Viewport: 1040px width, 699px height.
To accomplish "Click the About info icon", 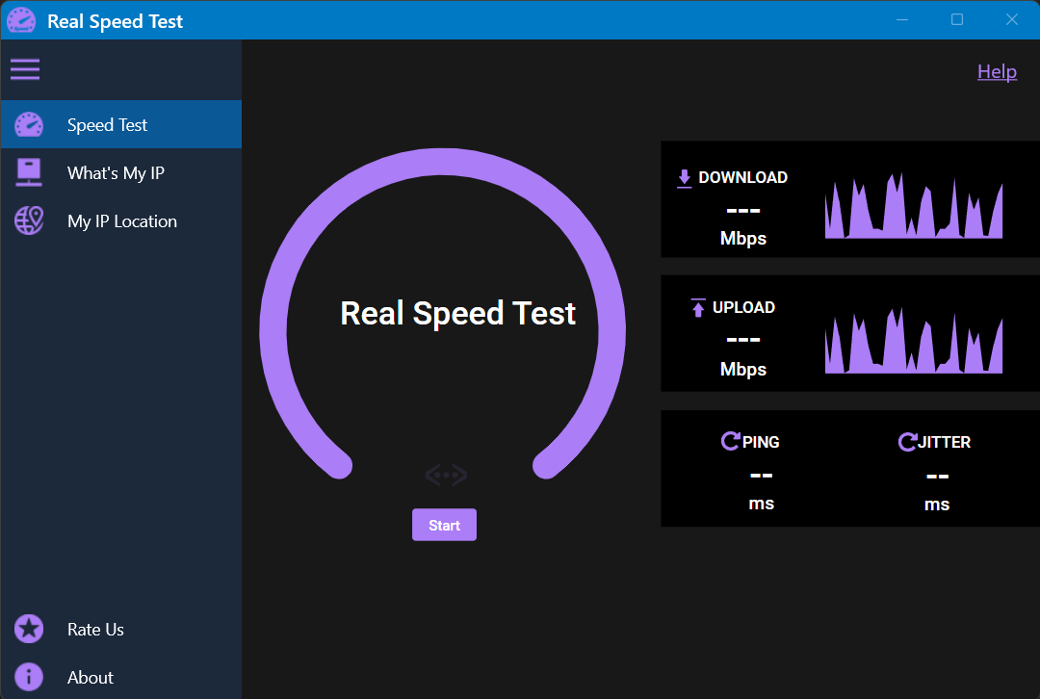I will [29, 677].
